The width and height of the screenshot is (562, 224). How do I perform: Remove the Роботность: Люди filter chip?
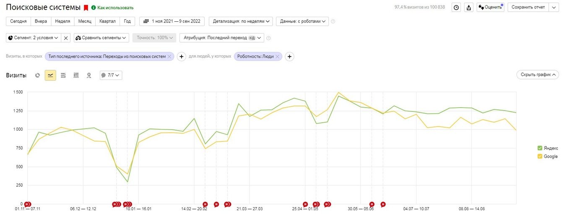click(x=277, y=57)
